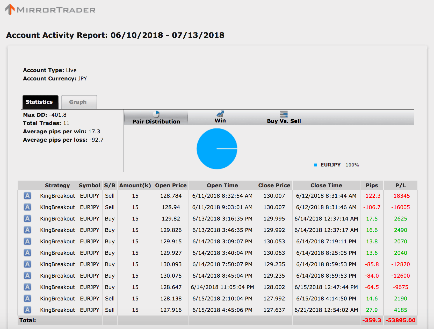Viewport: 434px width, 329px height.
Task: Click the 'A' icon for the 129.927 trade
Action: pyautogui.click(x=27, y=253)
